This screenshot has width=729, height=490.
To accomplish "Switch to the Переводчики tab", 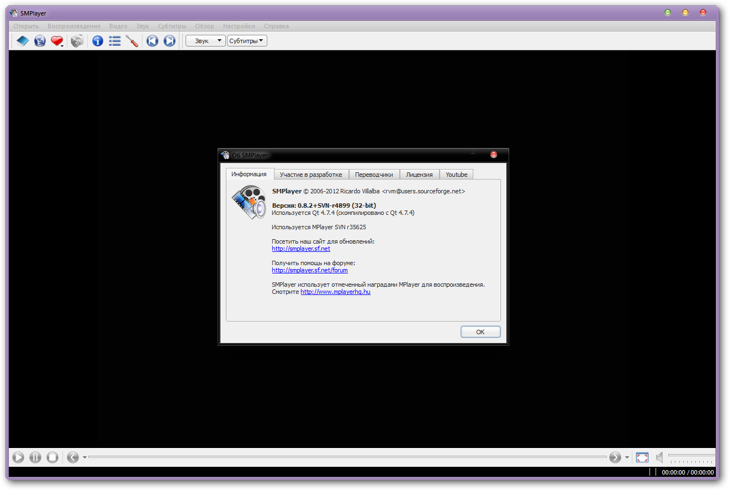I will click(374, 175).
